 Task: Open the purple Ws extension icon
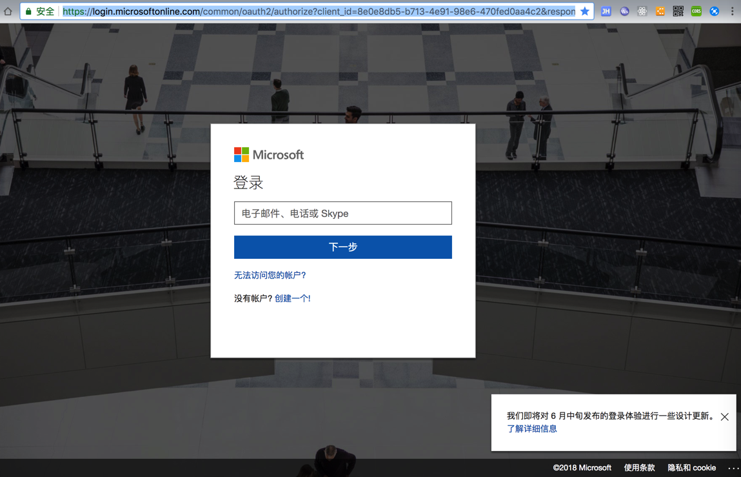[624, 12]
